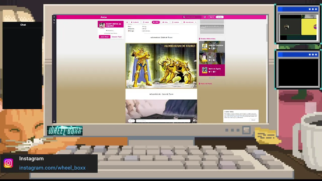Click the Get App button
The height and width of the screenshot is (181, 322).
[x=220, y=17]
